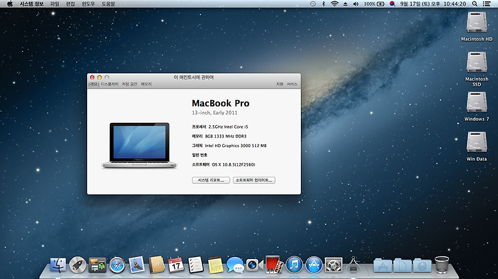Select Win Data desktop drive
The height and width of the screenshot is (279, 498).
[x=477, y=146]
